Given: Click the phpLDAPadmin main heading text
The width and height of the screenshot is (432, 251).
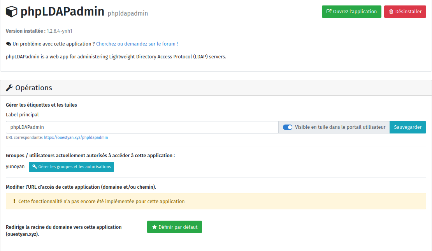Looking at the screenshot, I should point(62,12).
